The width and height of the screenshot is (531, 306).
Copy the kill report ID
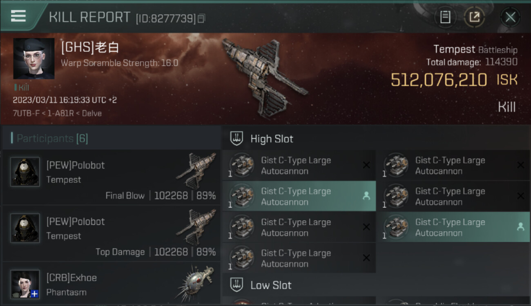click(201, 18)
